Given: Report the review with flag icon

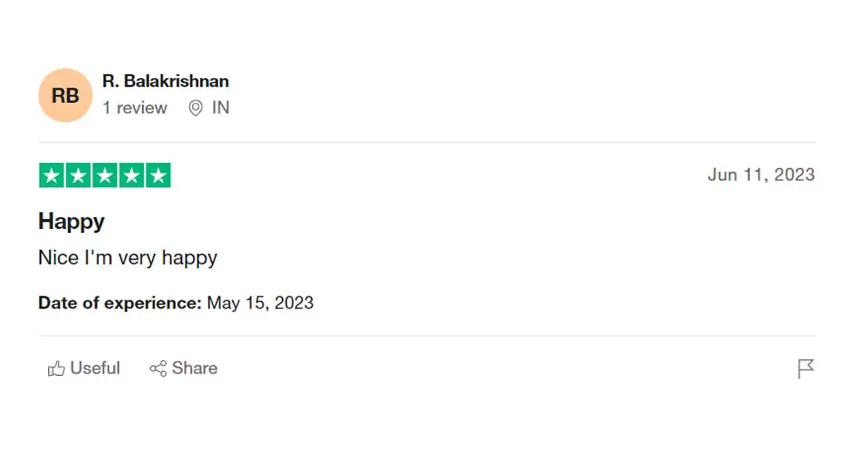Looking at the screenshot, I should click(x=805, y=369).
